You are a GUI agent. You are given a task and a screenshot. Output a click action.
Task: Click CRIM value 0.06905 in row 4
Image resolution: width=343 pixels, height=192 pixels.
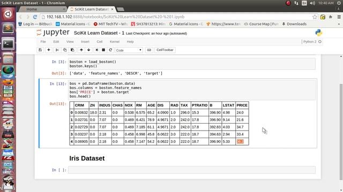81,141
